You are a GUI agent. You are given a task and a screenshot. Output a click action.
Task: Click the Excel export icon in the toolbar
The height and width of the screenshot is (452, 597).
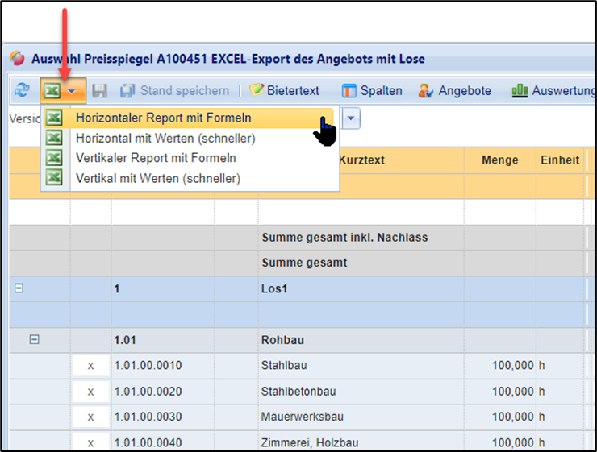tap(52, 91)
